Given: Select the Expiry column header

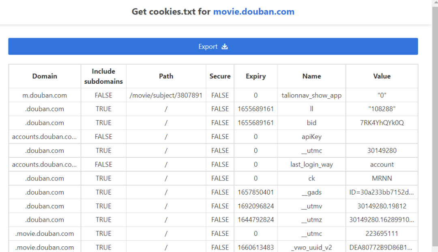Looking at the screenshot, I should point(256,76).
